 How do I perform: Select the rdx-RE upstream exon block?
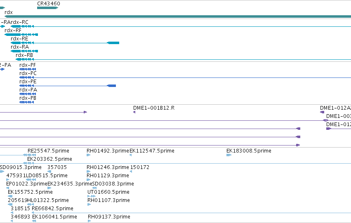coord(113,43)
